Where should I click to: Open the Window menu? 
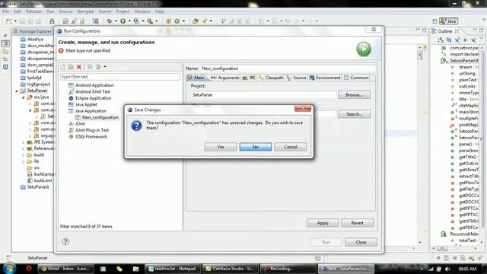click(x=142, y=11)
